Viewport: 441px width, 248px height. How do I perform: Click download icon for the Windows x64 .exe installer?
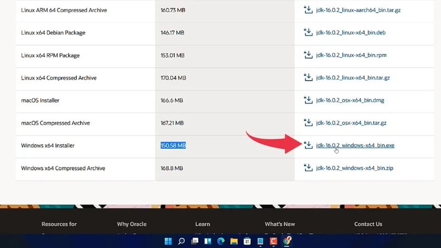click(x=308, y=145)
